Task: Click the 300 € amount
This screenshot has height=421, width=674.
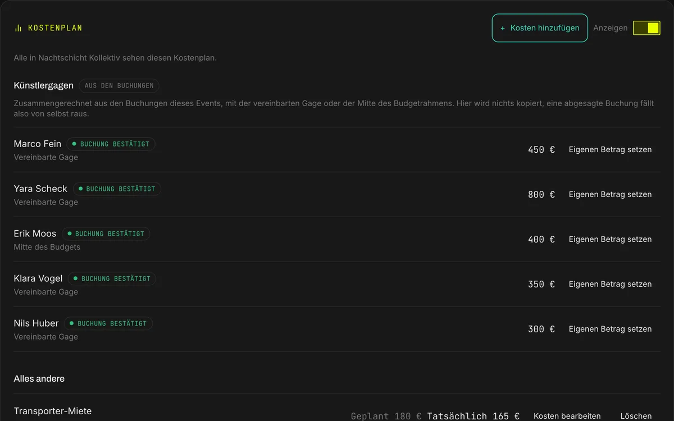Action: (x=541, y=330)
